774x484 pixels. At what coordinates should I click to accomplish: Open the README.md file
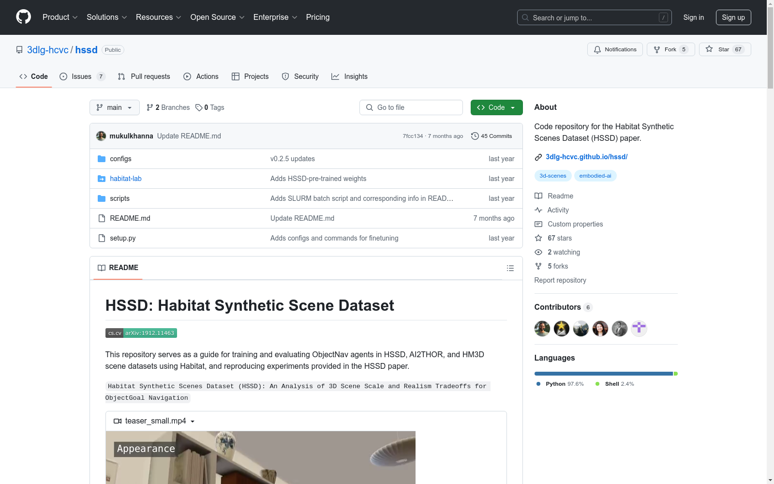click(x=130, y=218)
